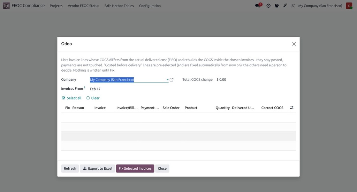Open the chat messages icon with badge

258,6
